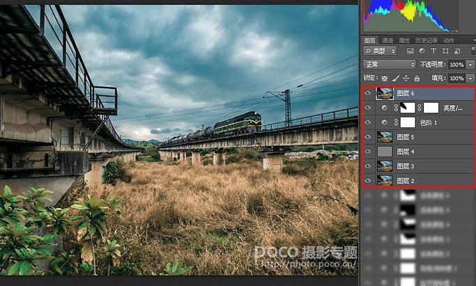This screenshot has width=476, height=286.
Task: Select the second white 亮度 mask
Action: click(x=431, y=108)
